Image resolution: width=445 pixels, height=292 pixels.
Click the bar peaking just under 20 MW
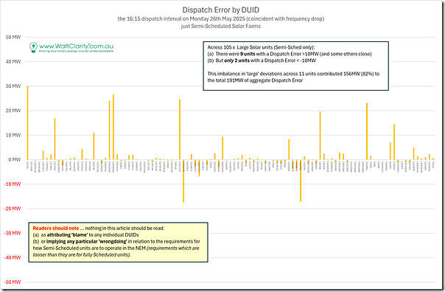[x=320, y=136]
